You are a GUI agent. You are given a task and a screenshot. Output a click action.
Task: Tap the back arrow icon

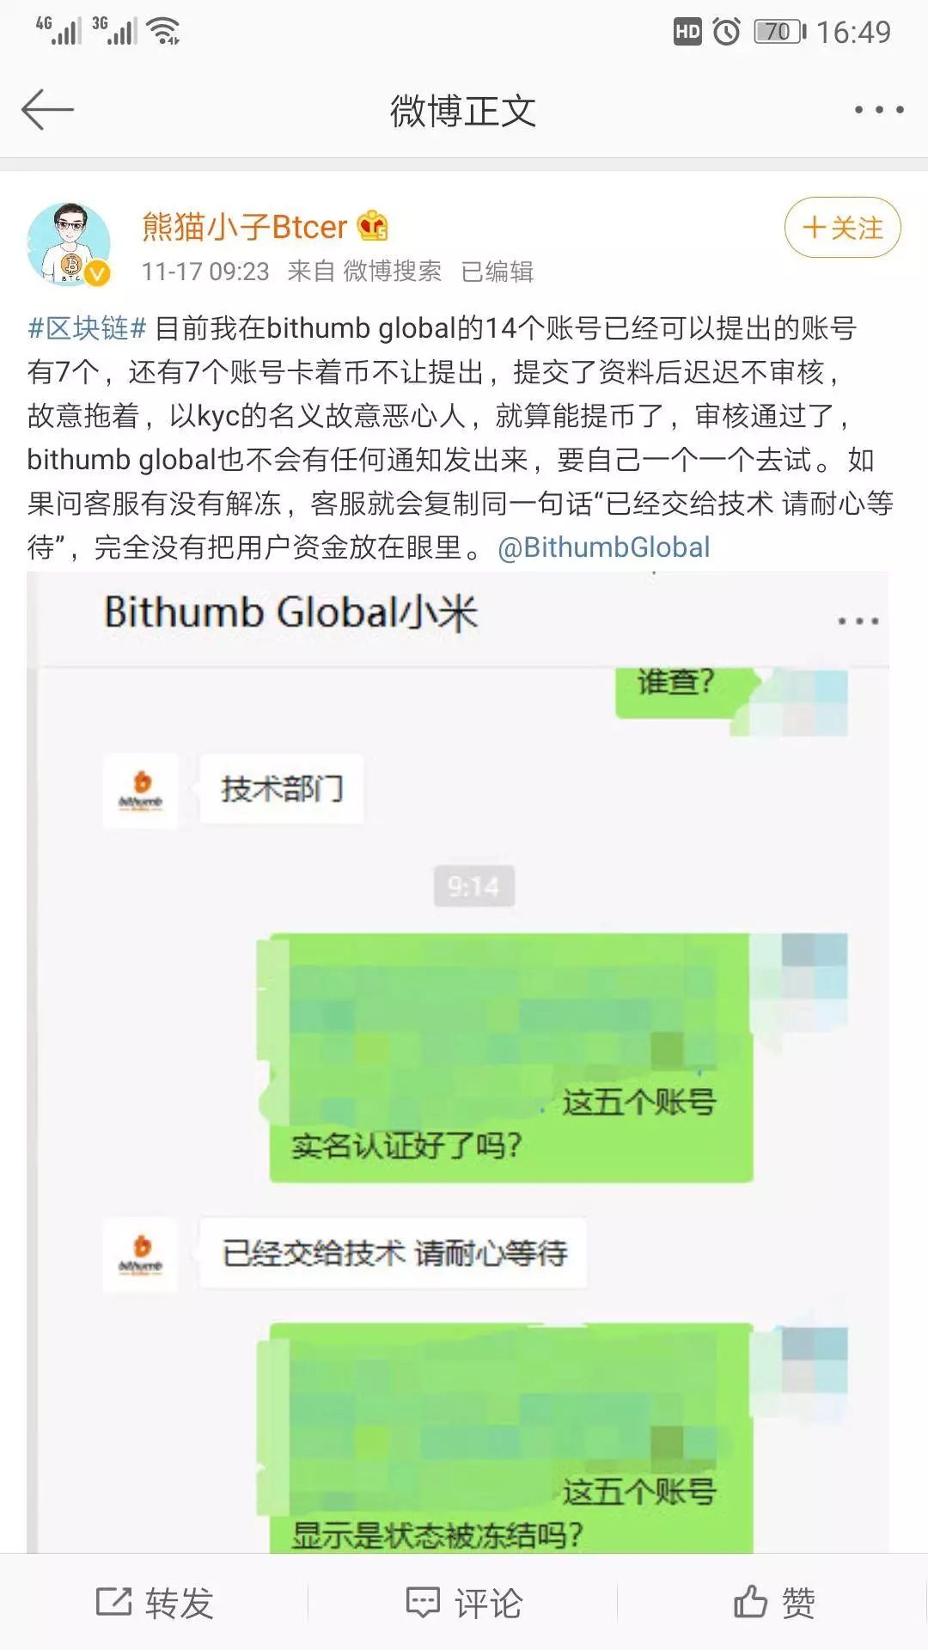[47, 110]
